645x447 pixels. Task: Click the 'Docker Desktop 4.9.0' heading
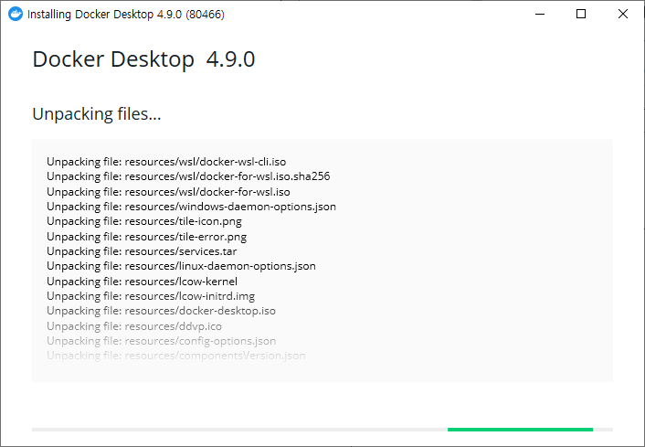click(143, 59)
